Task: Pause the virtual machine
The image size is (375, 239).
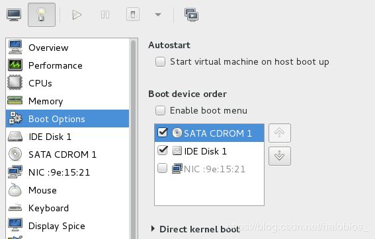Action: (105, 15)
